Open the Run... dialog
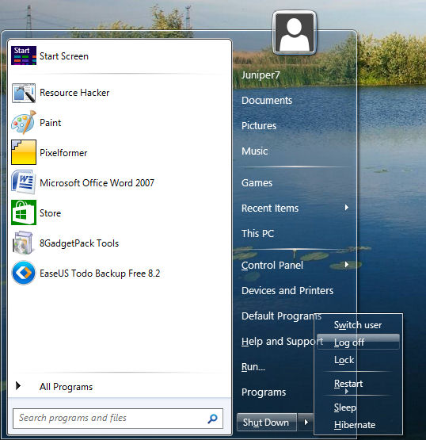Viewport: 426px width, 440px height. [x=253, y=367]
